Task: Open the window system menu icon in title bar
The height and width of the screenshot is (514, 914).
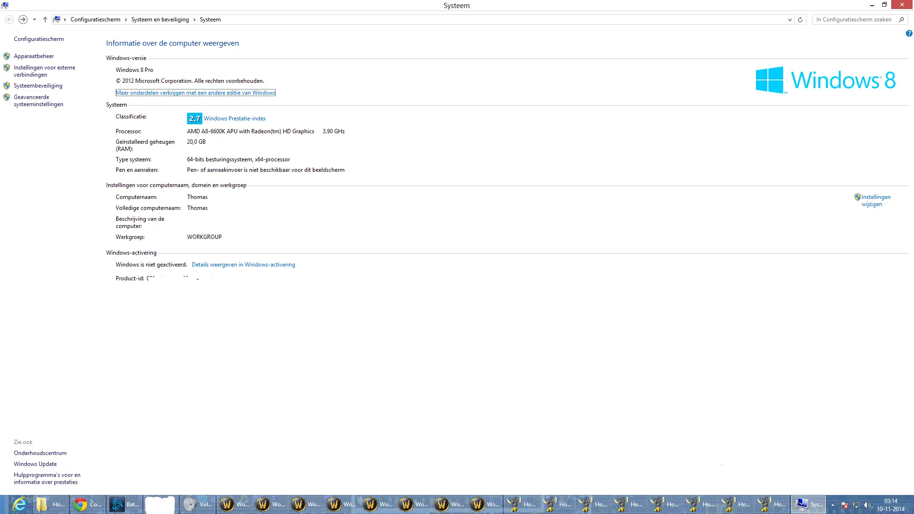Action: [x=5, y=5]
